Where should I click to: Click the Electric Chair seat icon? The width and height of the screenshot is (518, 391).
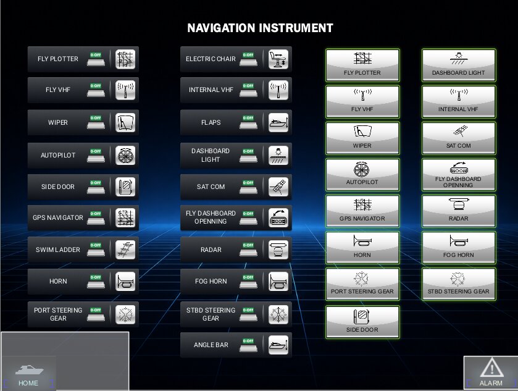(278, 59)
